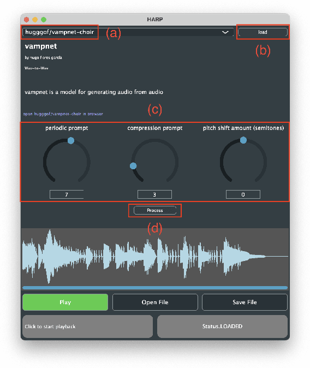
Task: Click inside the audio waveform display
Action: (155, 257)
